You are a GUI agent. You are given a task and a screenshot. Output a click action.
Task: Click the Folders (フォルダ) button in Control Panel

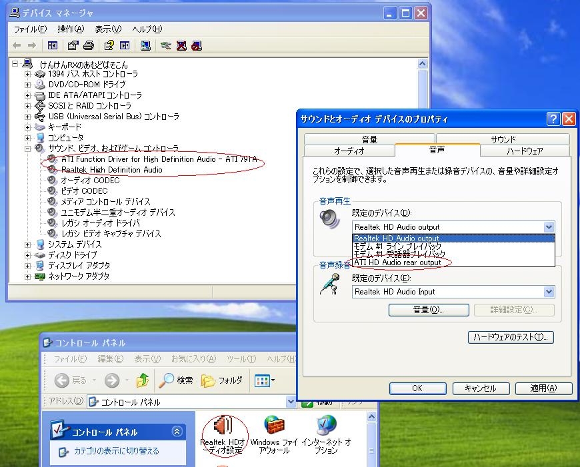point(222,380)
